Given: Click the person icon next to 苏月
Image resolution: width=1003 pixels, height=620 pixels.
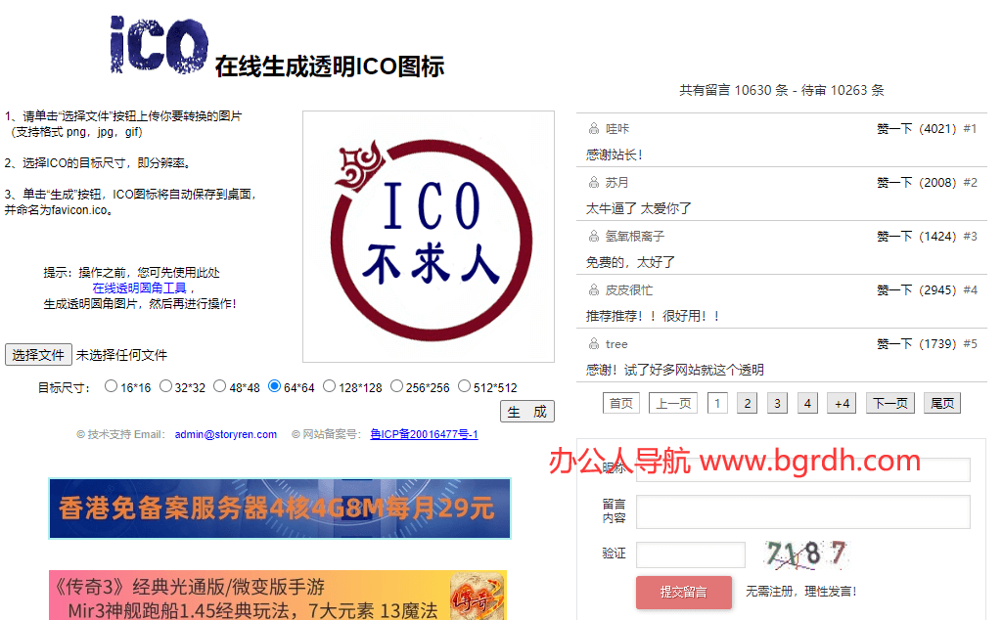Looking at the screenshot, I should click(x=593, y=182).
